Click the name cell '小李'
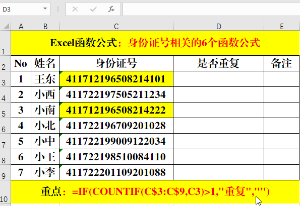 [45, 172]
